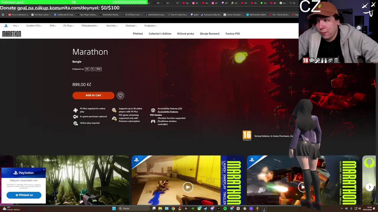
Task: Click the PEGI 16 rating badge
Action: pos(247,135)
